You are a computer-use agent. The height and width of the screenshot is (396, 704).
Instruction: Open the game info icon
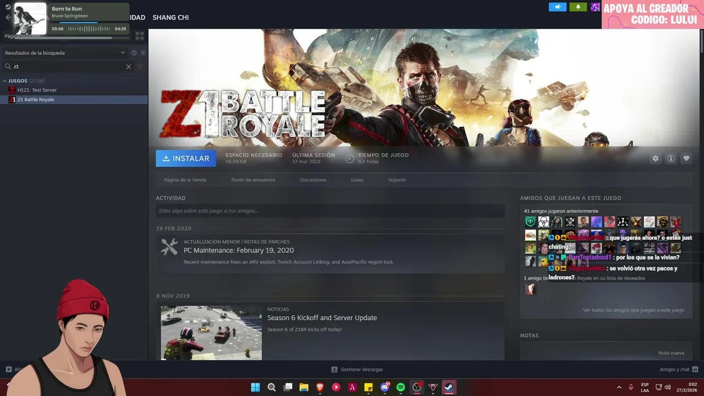tap(671, 158)
